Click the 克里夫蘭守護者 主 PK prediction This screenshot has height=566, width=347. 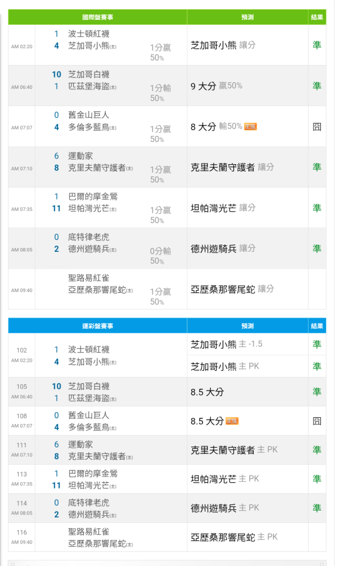pyautogui.click(x=234, y=450)
